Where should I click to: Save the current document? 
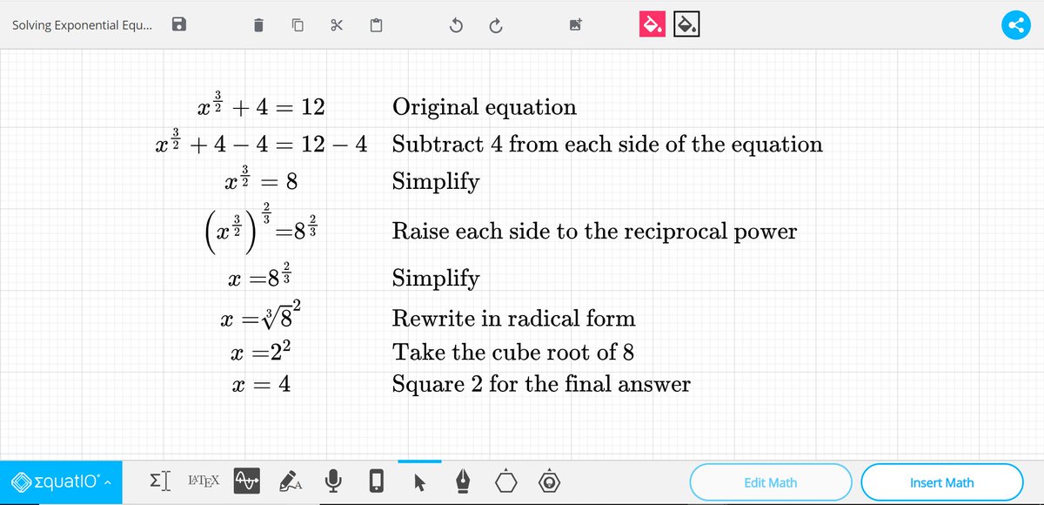(x=179, y=24)
